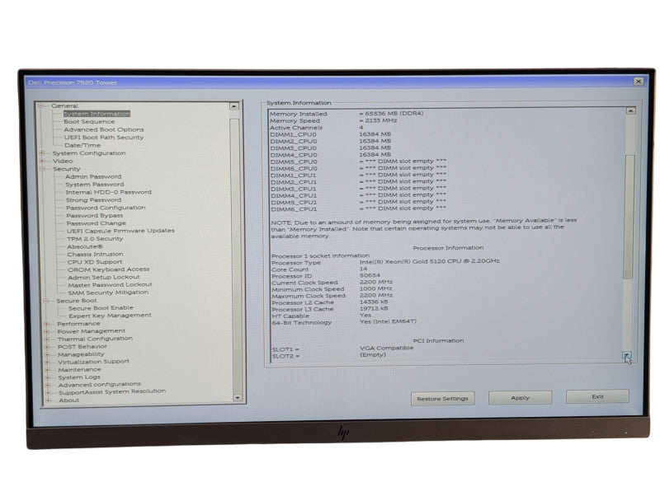Click System Information scroll-up arrow

pos(630,110)
